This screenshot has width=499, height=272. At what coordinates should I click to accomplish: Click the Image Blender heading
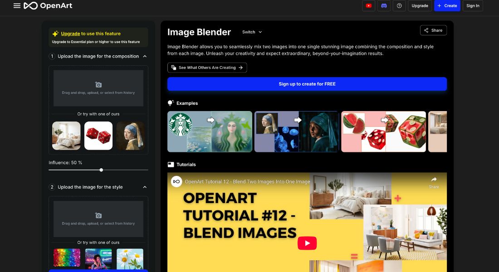(199, 32)
